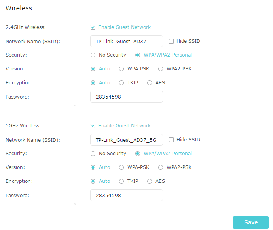
Task: Choose WPA2-PSK version for 2.4GHz
Action: [161, 69]
